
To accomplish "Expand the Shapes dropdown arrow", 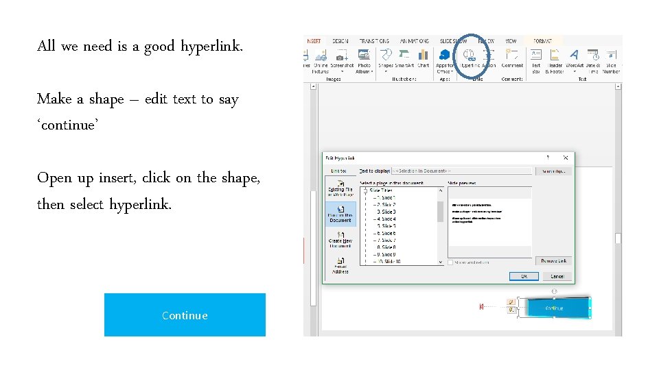I will click(386, 71).
